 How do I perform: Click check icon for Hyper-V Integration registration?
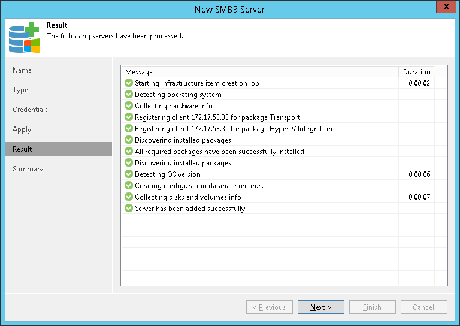click(129, 128)
